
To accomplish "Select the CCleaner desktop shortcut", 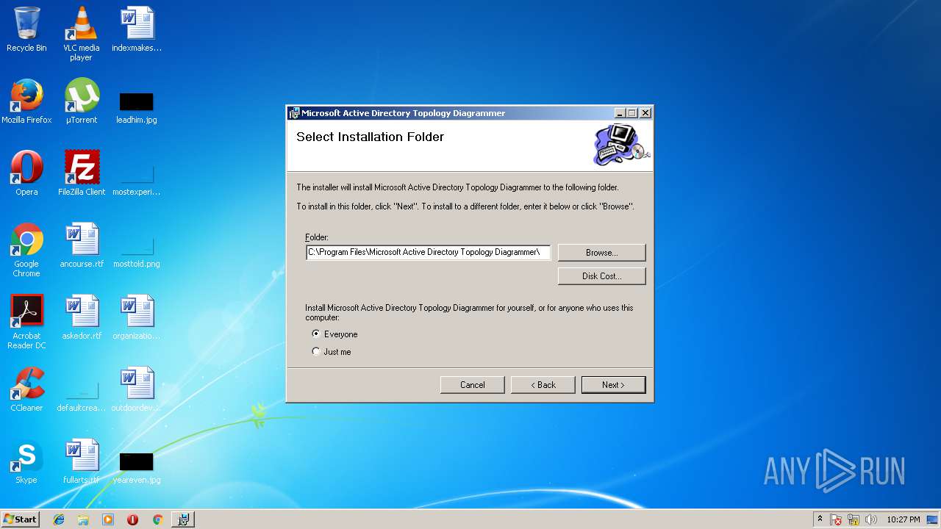I will [x=26, y=389].
